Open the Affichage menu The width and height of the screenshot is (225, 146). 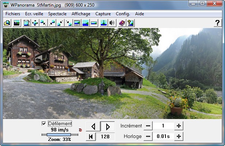click(x=81, y=14)
